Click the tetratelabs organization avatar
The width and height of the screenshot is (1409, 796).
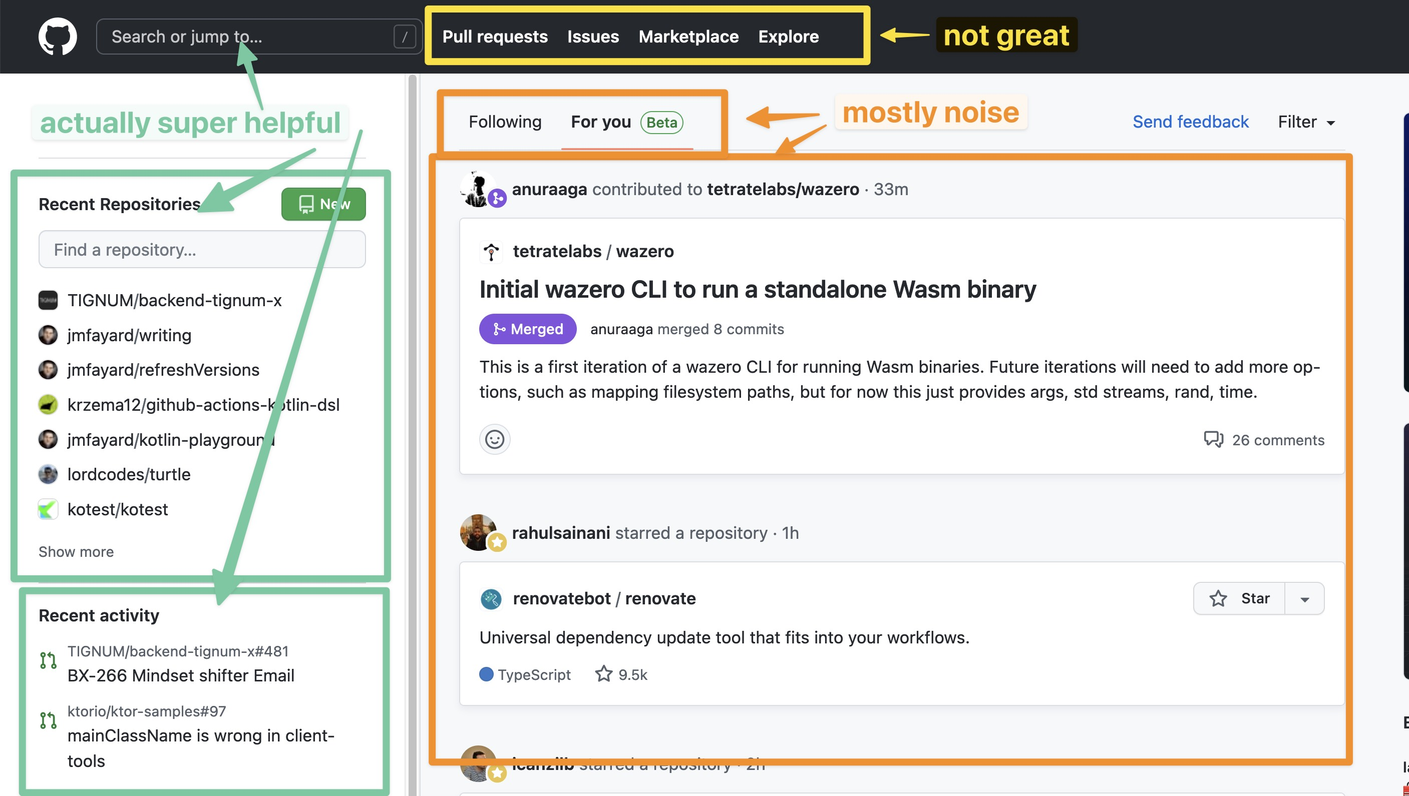pos(491,252)
